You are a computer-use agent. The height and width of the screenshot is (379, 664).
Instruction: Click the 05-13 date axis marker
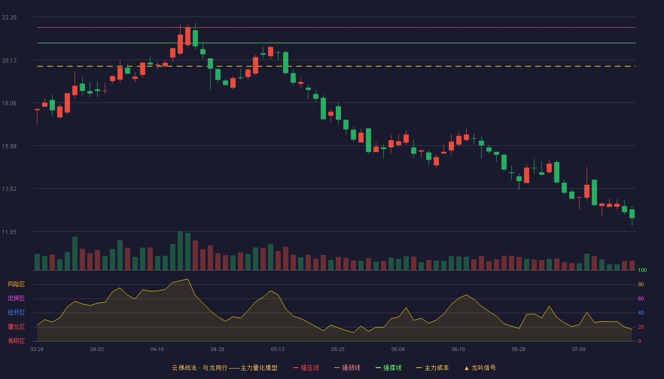click(277, 349)
